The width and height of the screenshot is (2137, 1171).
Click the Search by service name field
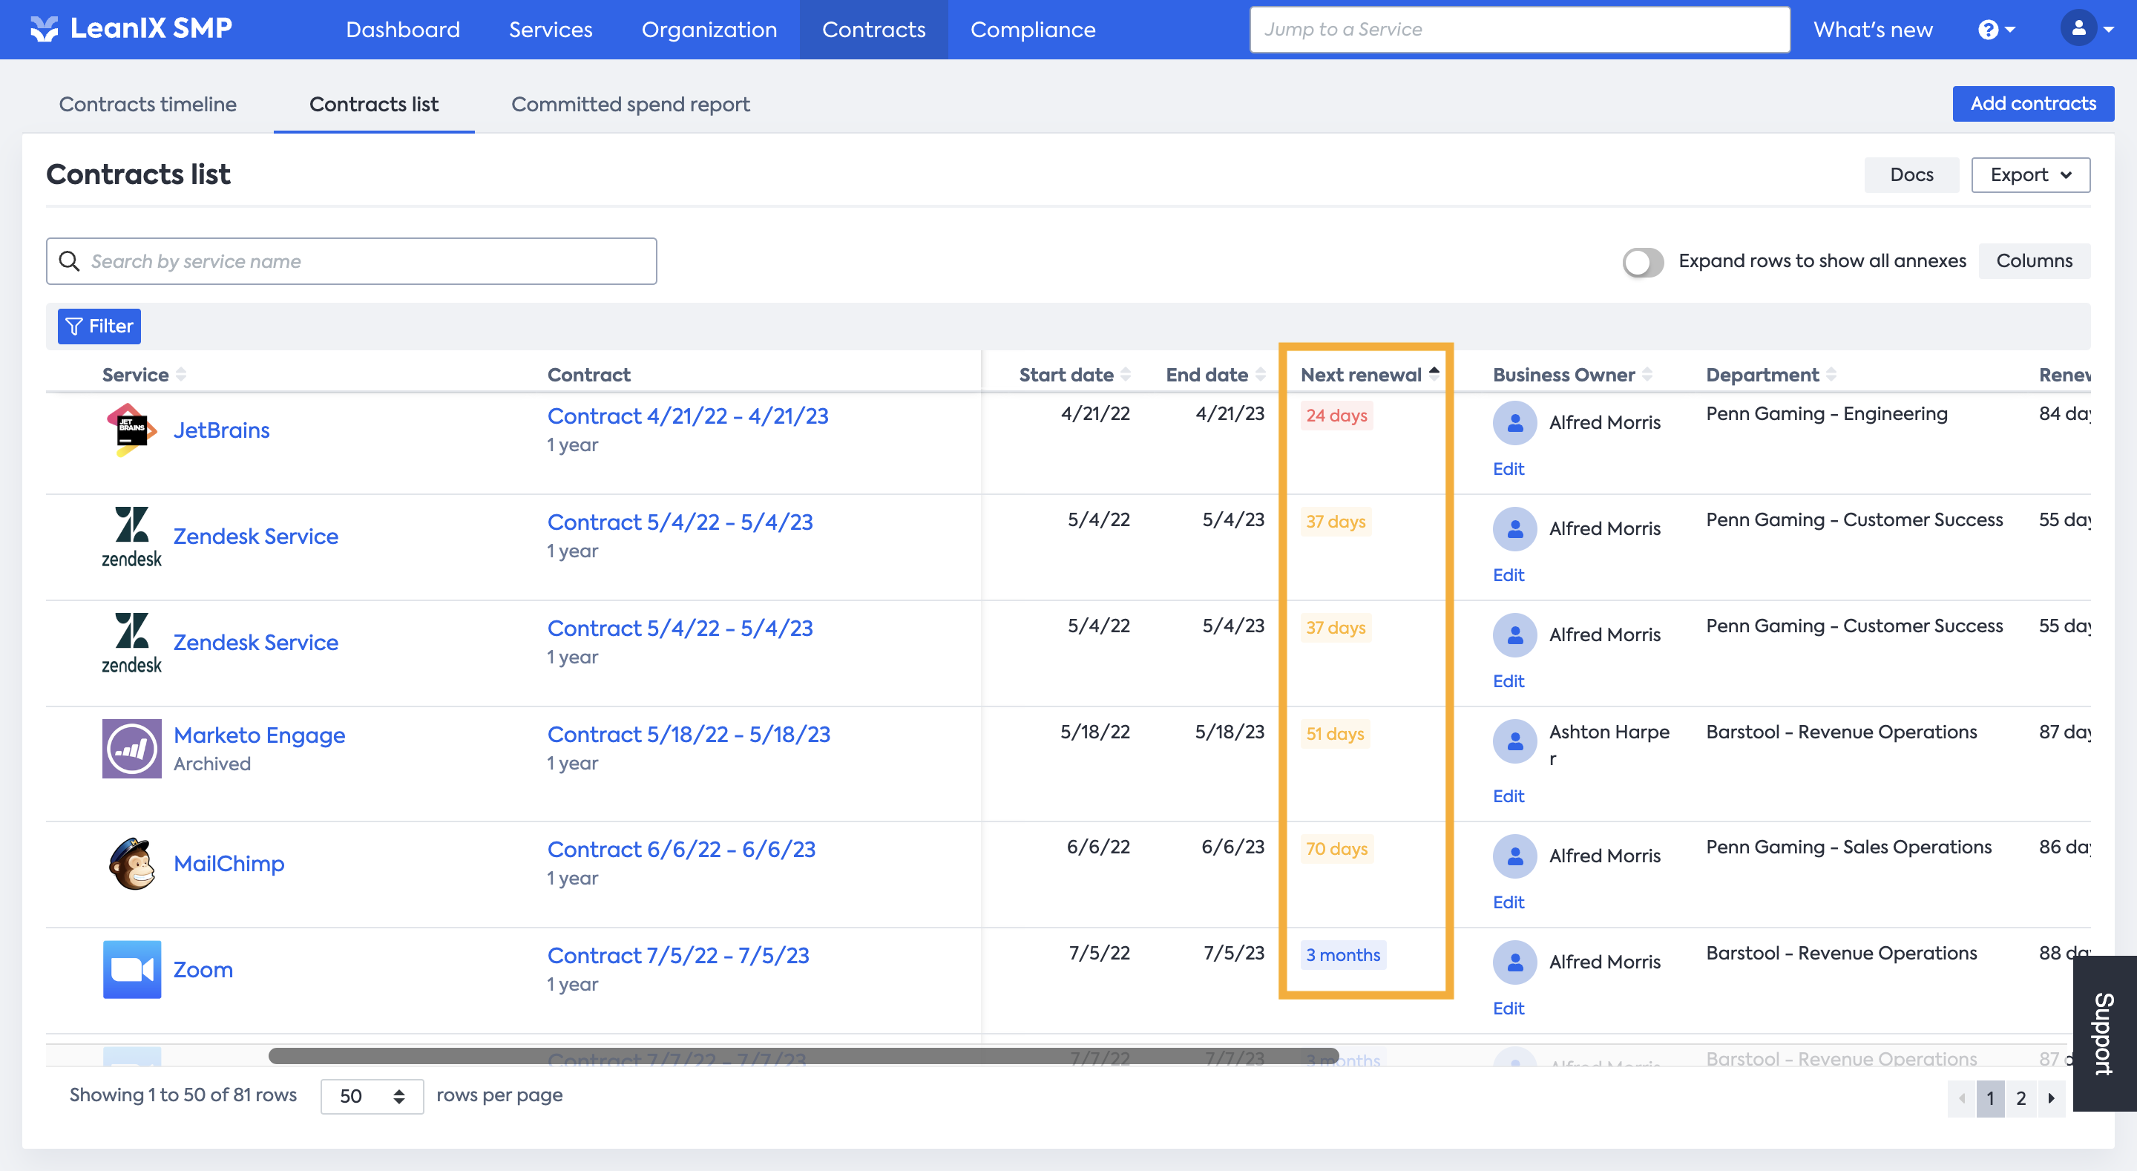tap(352, 261)
